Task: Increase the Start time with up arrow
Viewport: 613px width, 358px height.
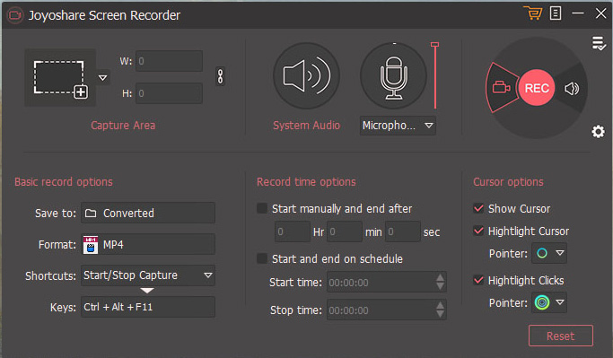Action: tap(440, 277)
